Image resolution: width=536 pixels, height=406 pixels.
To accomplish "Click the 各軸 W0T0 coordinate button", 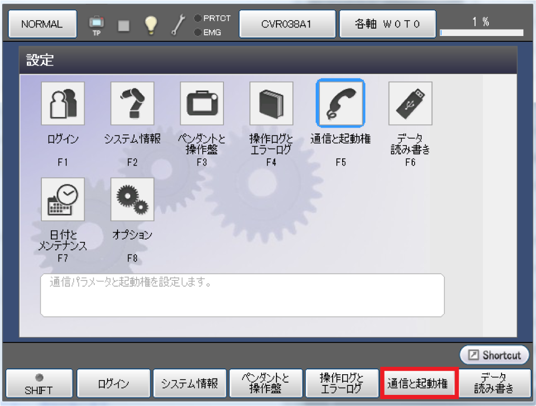I will click(387, 24).
